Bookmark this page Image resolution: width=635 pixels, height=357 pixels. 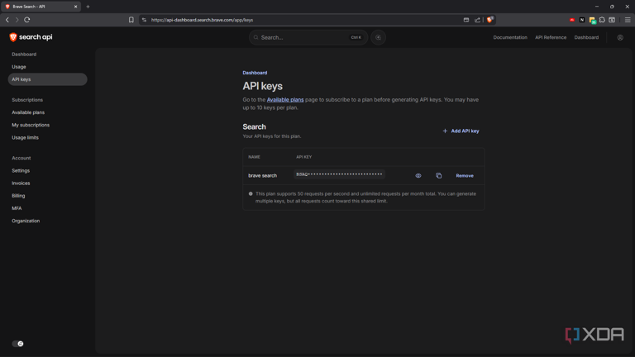point(131,20)
